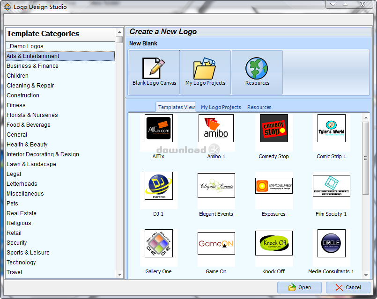Select Arts & Entertainment category
The width and height of the screenshot is (377, 299).
(x=60, y=56)
